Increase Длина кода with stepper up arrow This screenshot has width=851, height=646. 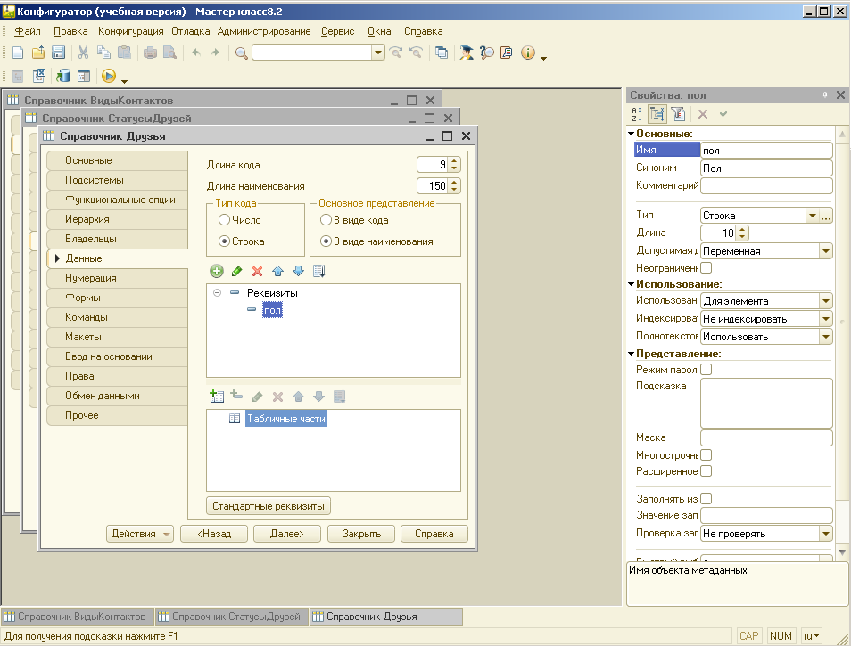coord(454,160)
